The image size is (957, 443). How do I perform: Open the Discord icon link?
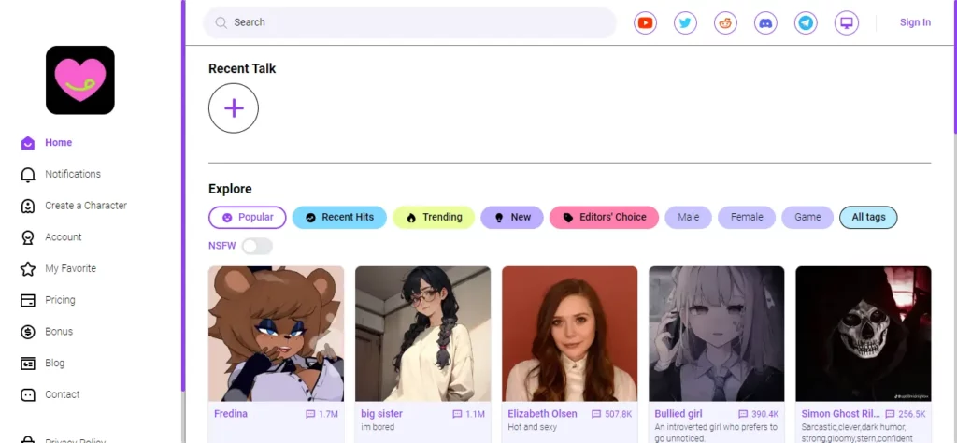(766, 23)
